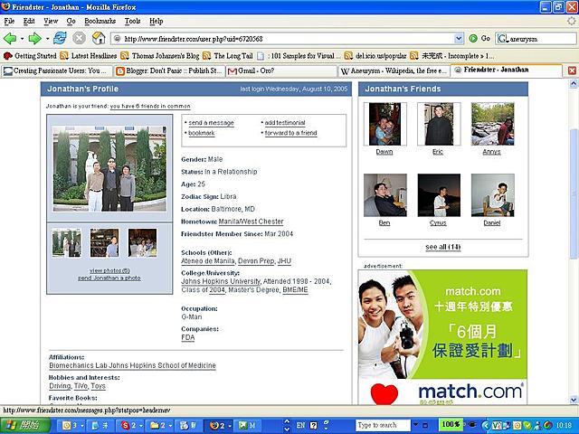579x434 pixels.
Task: Open Cyrus's friend photo thumbnail
Action: [x=439, y=195]
